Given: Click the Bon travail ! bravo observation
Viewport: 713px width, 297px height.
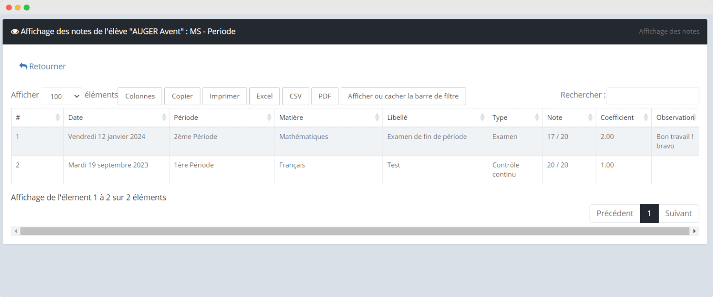Looking at the screenshot, I should [675, 142].
